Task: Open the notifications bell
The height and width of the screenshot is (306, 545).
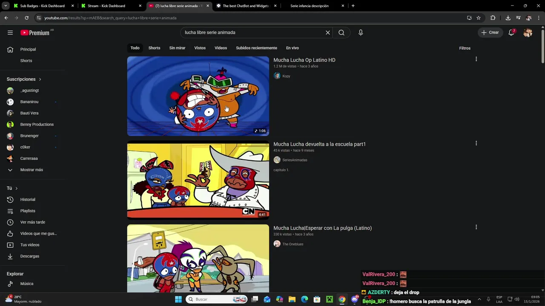Action: [x=511, y=32]
